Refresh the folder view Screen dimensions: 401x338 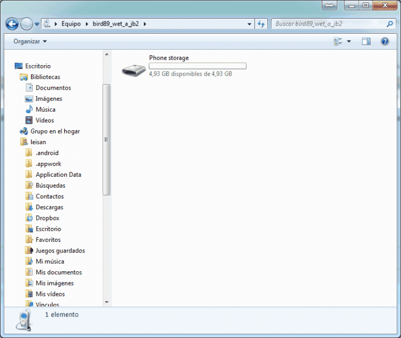pos(261,24)
